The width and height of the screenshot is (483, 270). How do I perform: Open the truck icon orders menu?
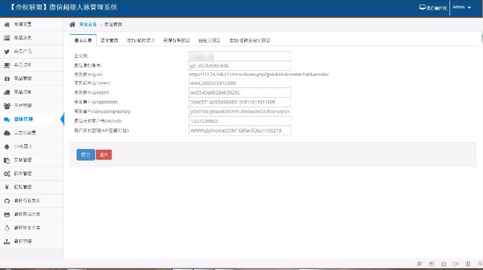tap(7, 92)
